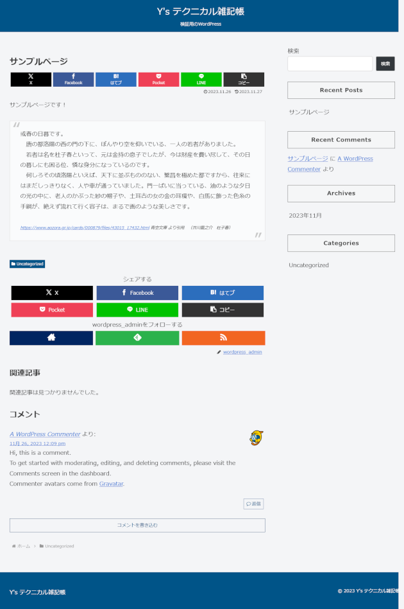Subscribe through the orange RSS feed button
The width and height of the screenshot is (404, 609).
tap(223, 338)
